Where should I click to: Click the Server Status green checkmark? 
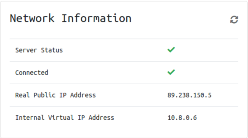click(171, 50)
